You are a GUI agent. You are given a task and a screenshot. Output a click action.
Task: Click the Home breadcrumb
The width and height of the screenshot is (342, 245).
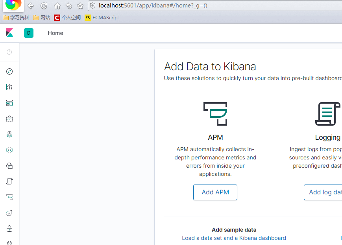pos(55,33)
